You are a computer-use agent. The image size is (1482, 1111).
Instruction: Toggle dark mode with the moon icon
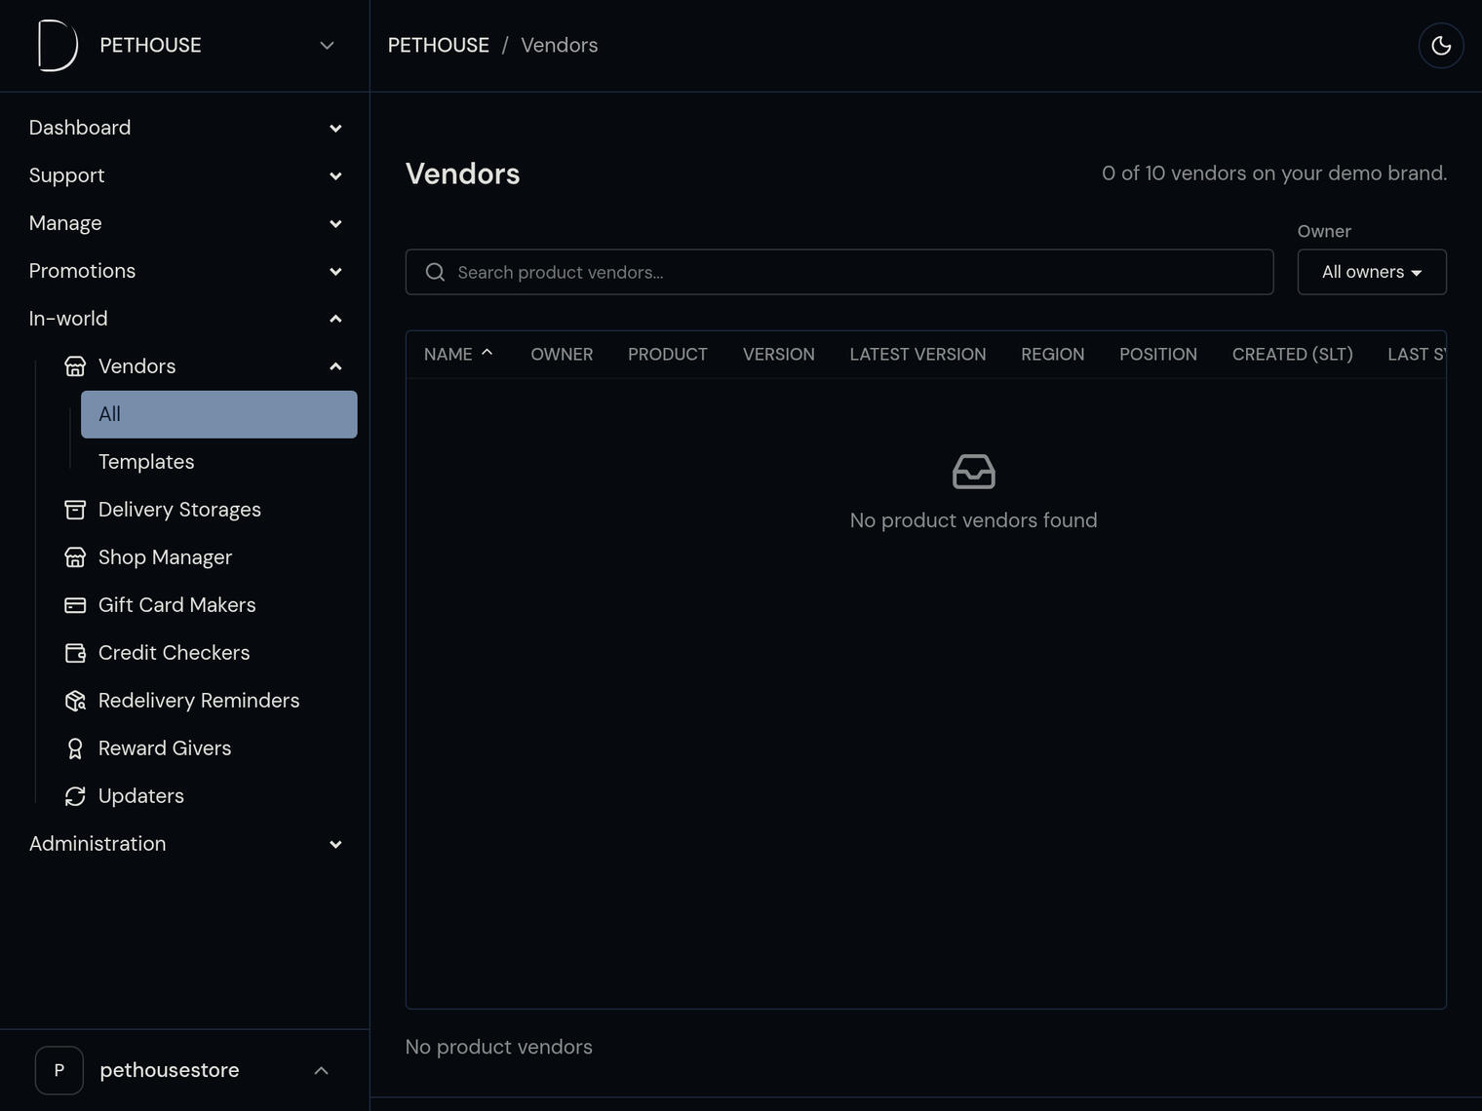tap(1441, 46)
